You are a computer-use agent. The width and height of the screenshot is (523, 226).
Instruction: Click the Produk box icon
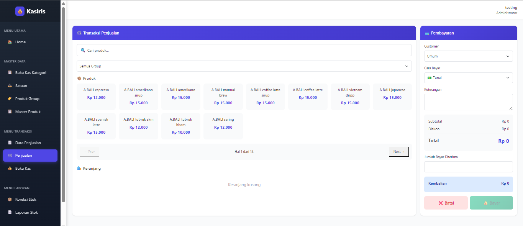[79, 79]
